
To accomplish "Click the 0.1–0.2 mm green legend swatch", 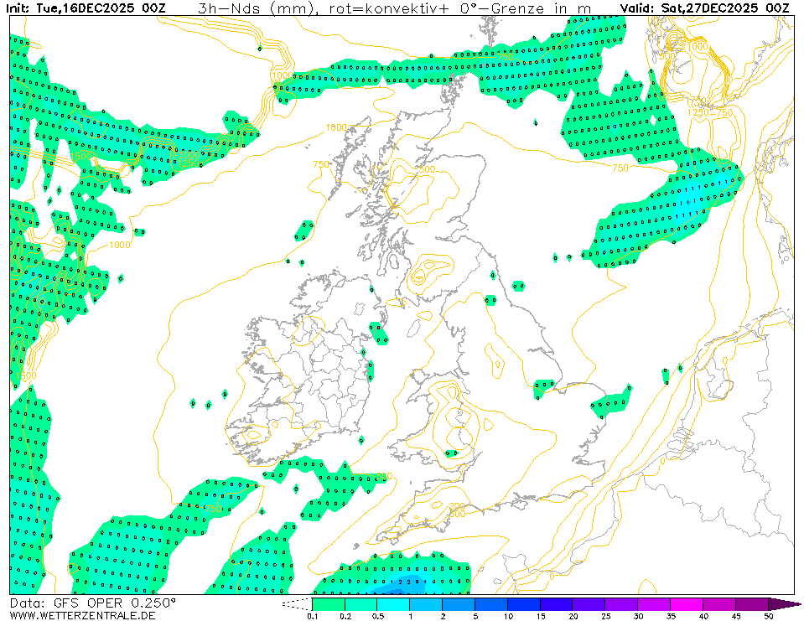I will [329, 604].
